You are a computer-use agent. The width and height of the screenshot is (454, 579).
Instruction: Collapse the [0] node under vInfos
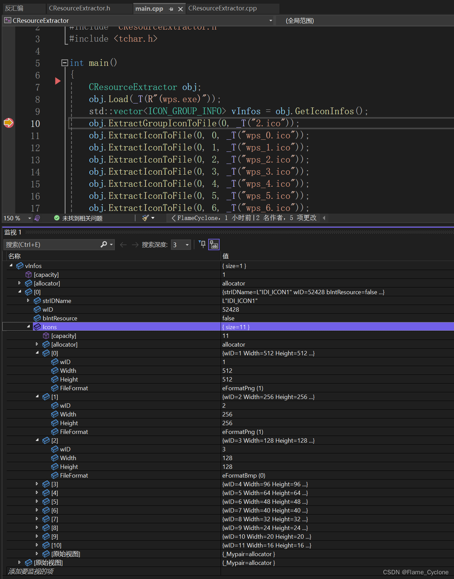pos(19,292)
